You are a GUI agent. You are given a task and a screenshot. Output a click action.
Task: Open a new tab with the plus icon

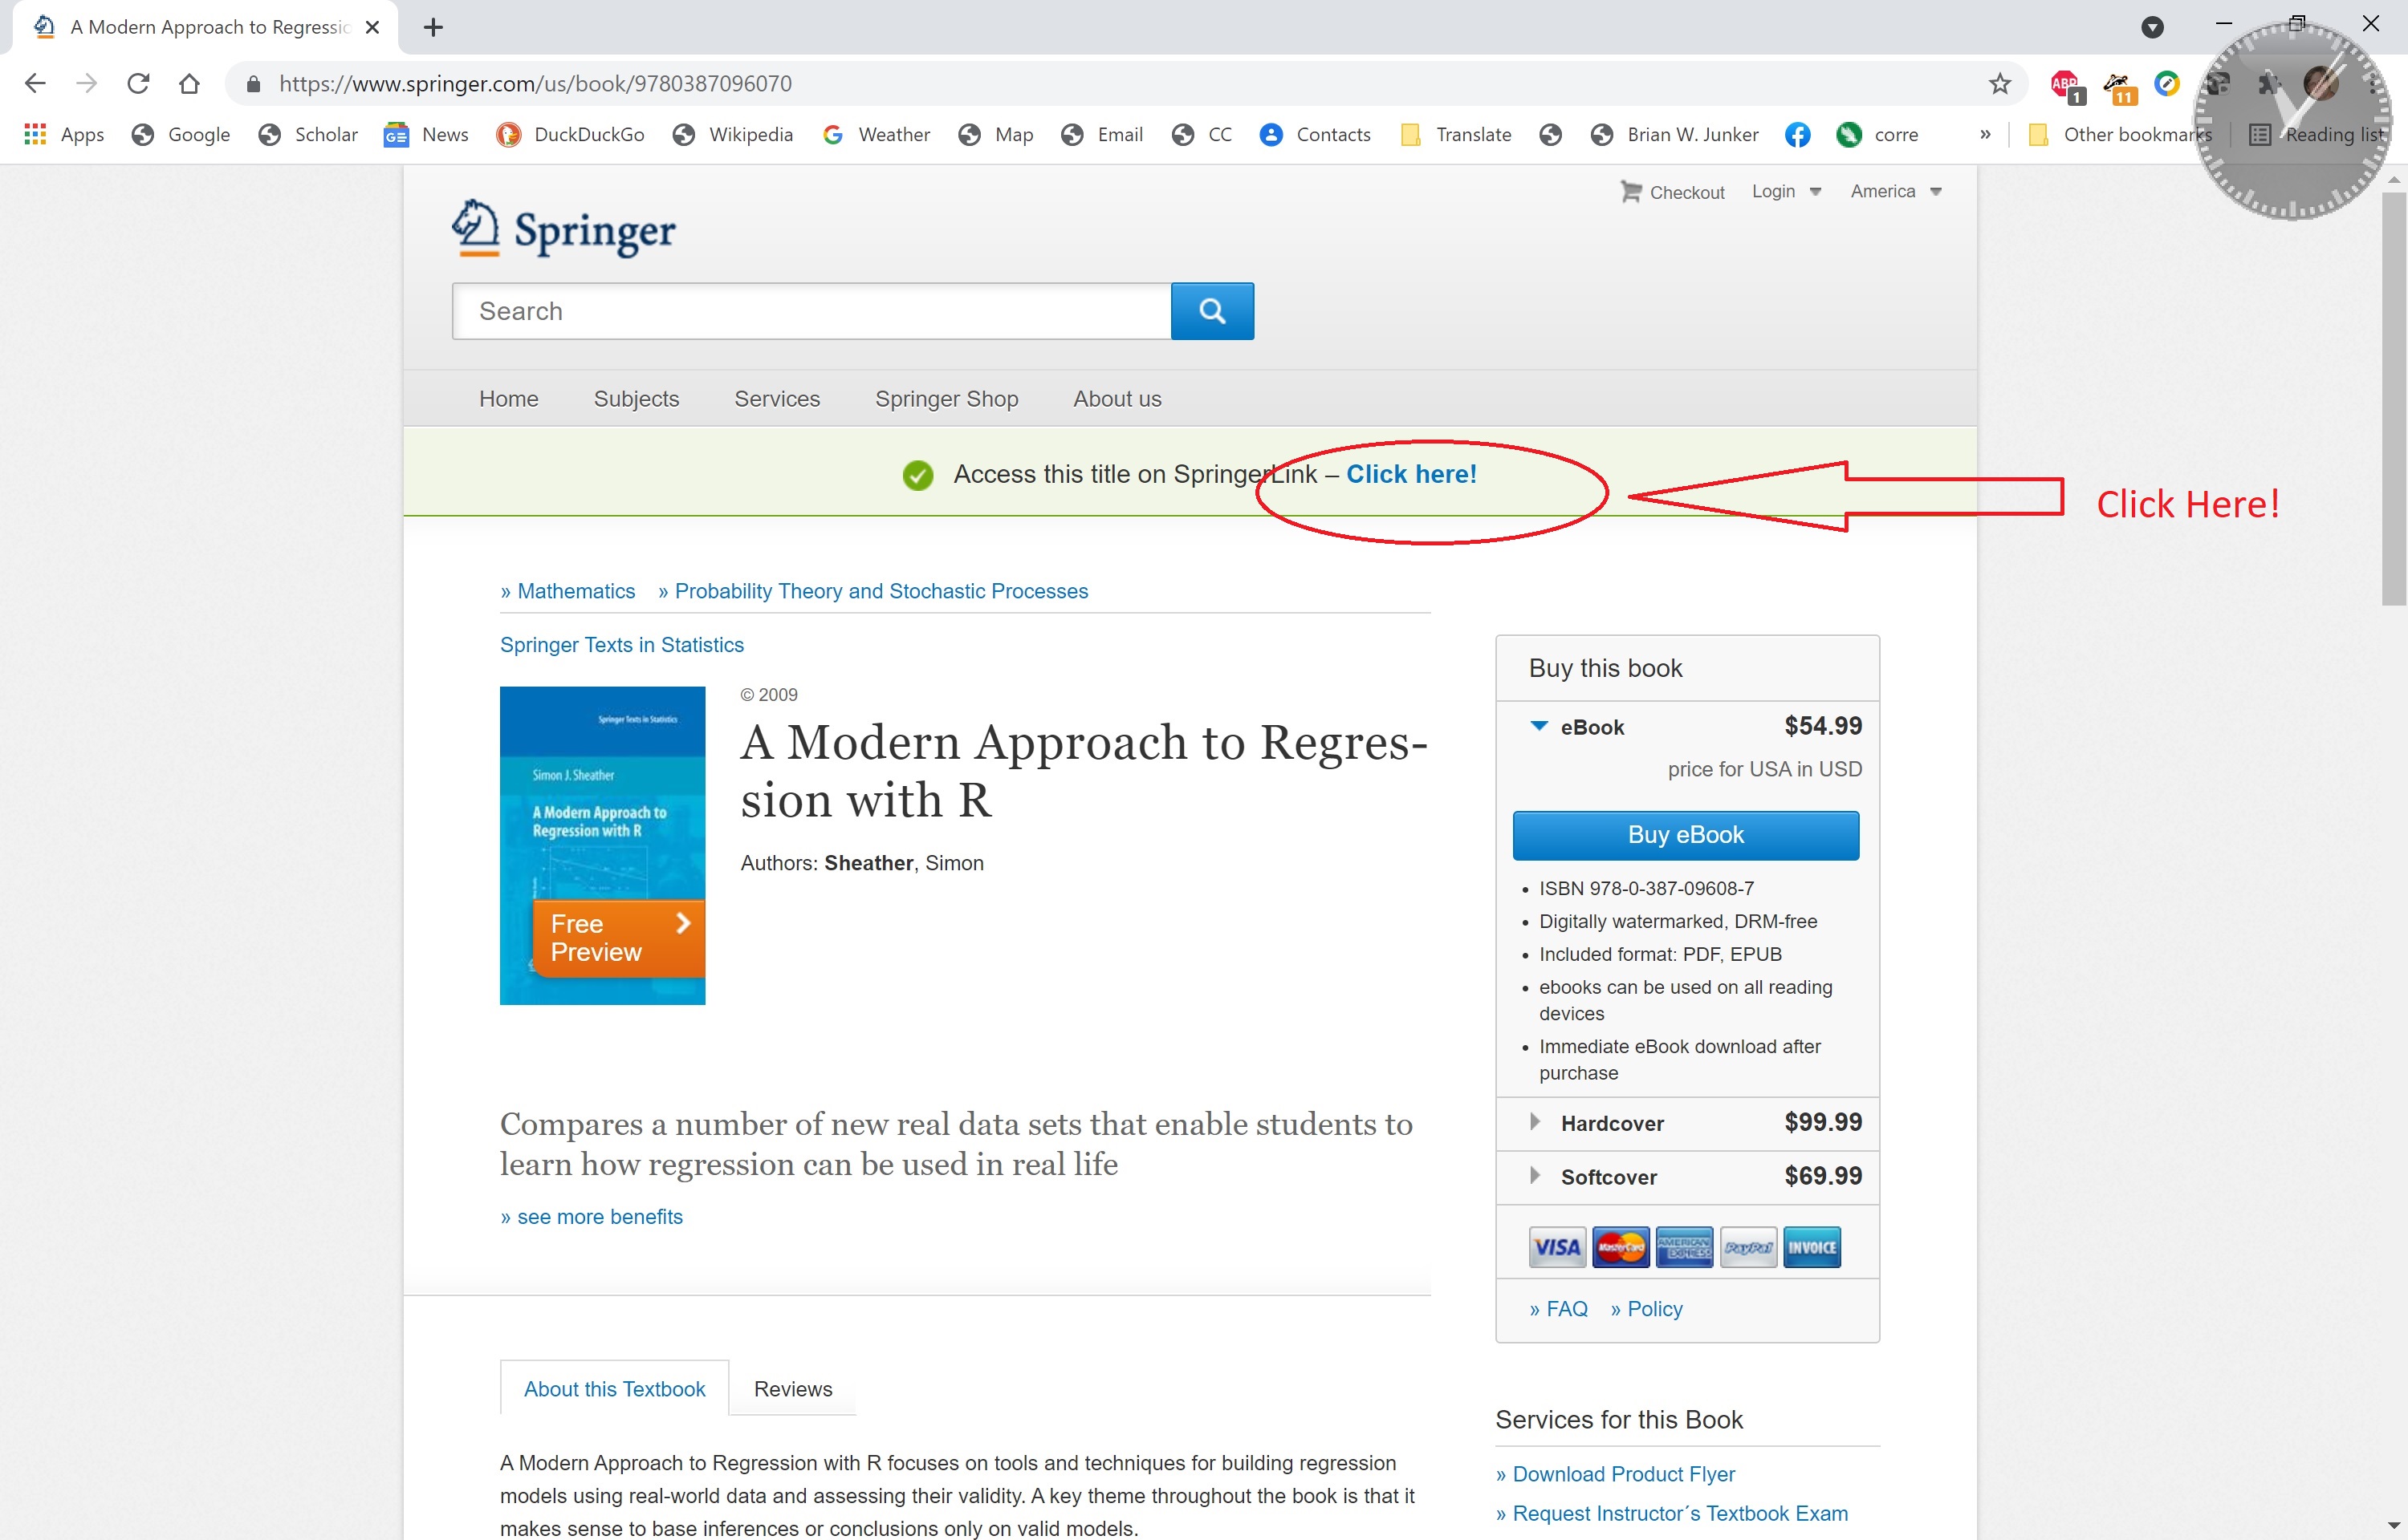click(x=433, y=27)
